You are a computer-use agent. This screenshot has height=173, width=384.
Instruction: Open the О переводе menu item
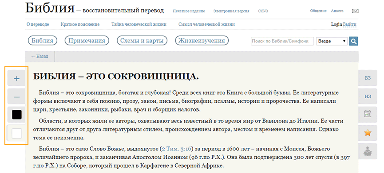38,24
